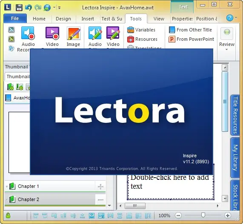Screen dimensions: 243x224
Task: Open the Resources manager
Action: (142, 39)
